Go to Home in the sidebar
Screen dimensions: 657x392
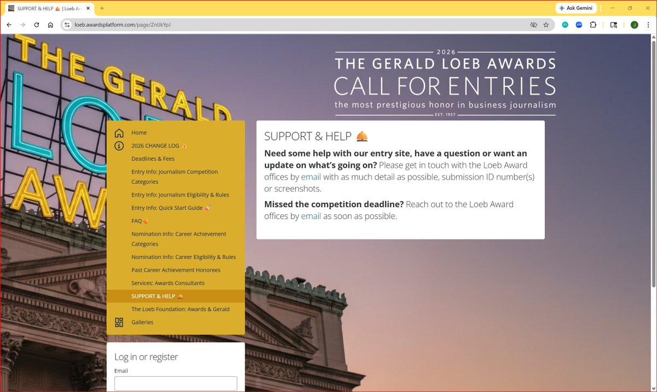pyautogui.click(x=139, y=133)
